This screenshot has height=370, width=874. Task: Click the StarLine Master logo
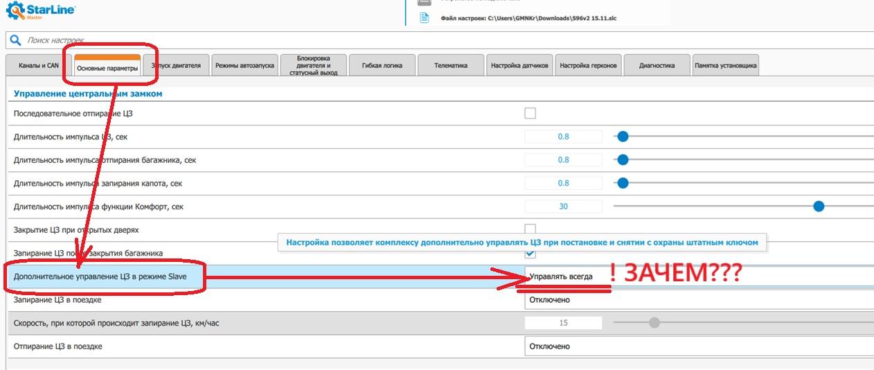[40, 12]
